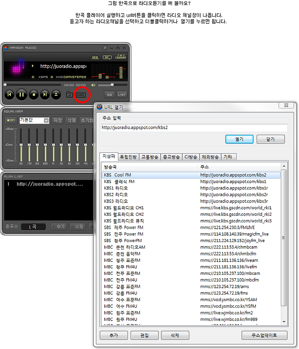Click the URL button in Hangok Audio
Image resolution: width=299 pixels, height=349 pixels.
pos(81,95)
